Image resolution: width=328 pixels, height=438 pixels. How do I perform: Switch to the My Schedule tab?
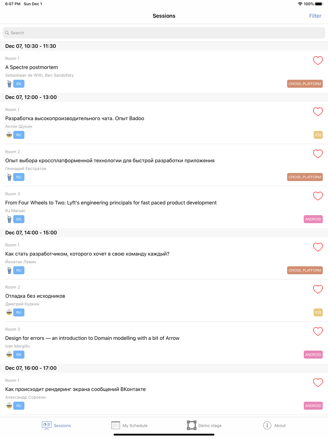pos(129,426)
